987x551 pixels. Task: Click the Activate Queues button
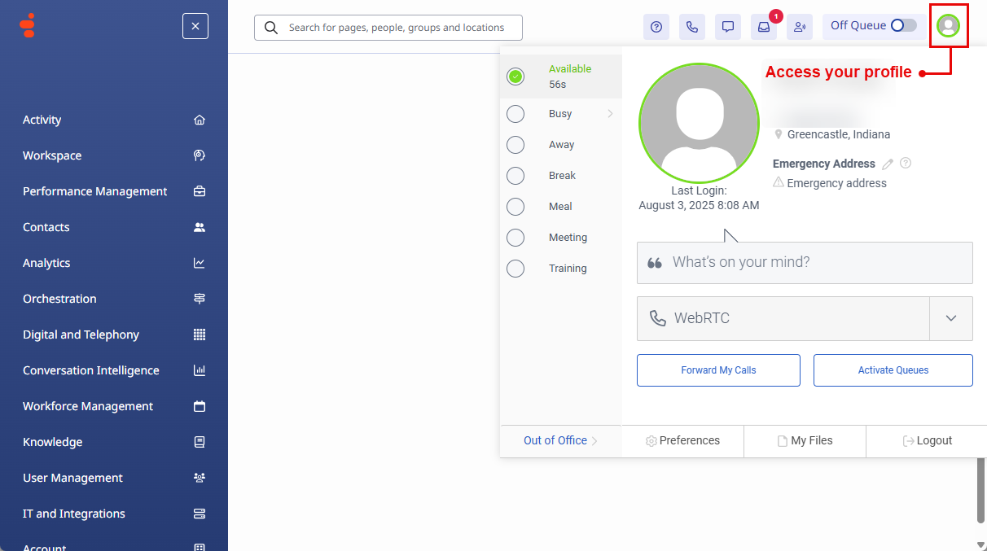[x=893, y=370]
